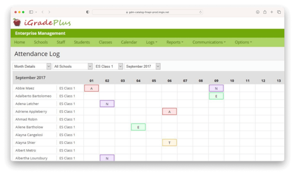Image resolution: width=295 pixels, height=175 pixels.
Task: Select student name Alayna Cangelosi
Action: [29, 135]
